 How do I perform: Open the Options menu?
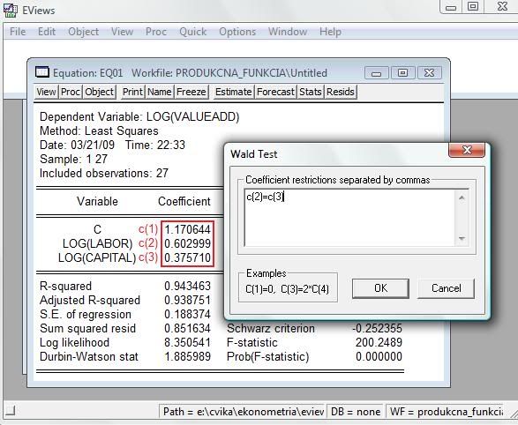pyautogui.click(x=237, y=32)
